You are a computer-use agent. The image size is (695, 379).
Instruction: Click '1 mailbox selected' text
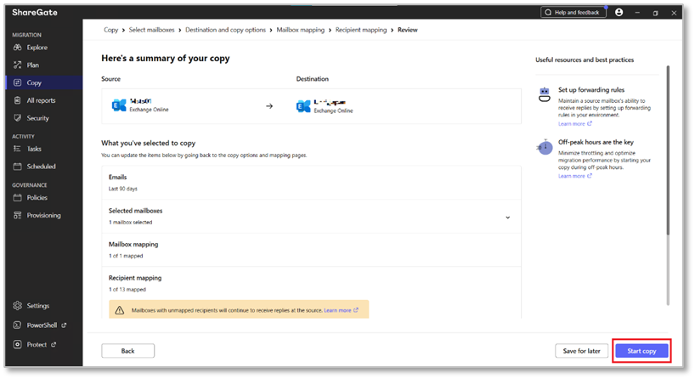131,223
